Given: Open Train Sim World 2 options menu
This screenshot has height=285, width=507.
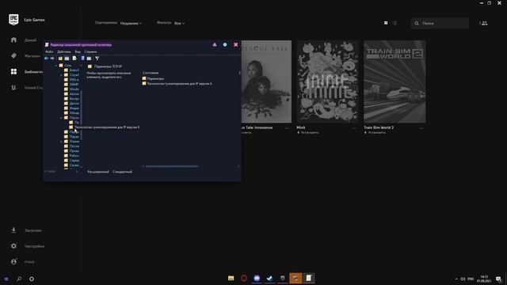Looking at the screenshot, I should click(421, 128).
